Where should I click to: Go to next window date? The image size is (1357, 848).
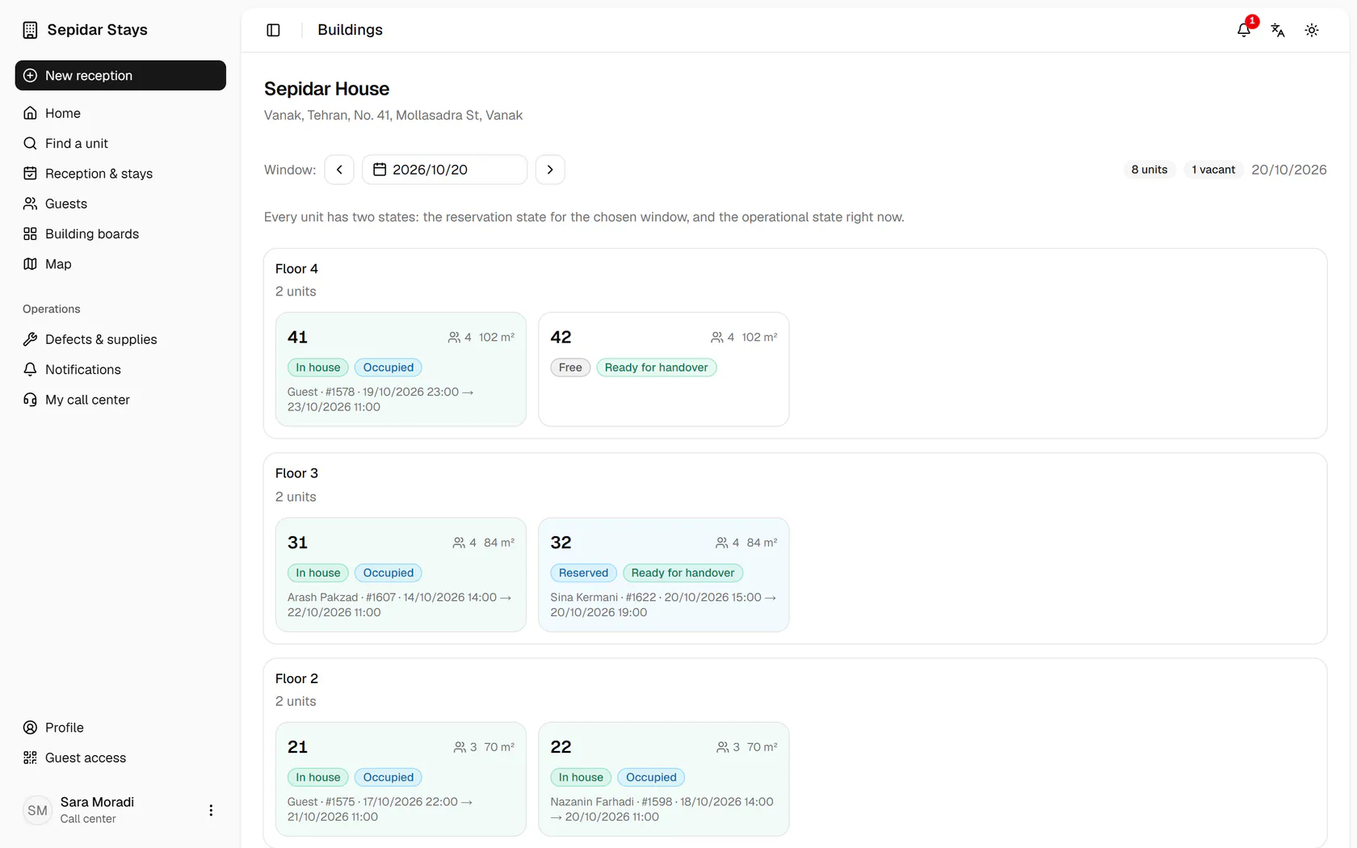550,170
